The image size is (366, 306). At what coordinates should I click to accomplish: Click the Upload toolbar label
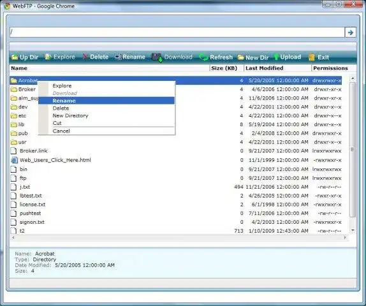(x=290, y=57)
